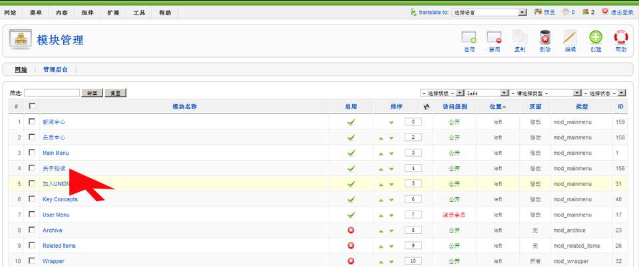
Task: Open the 请选择类型 type filter dropdown
Action: click(546, 93)
